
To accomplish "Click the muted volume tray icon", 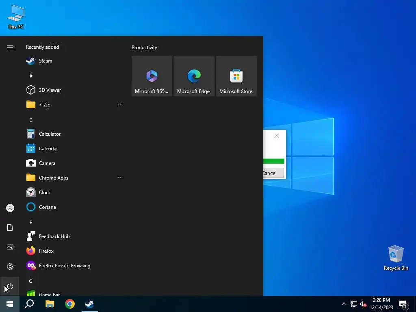I will point(363,304).
